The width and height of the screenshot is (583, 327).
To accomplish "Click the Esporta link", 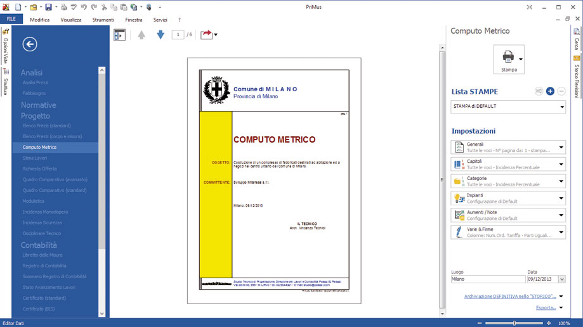I will click(x=546, y=307).
